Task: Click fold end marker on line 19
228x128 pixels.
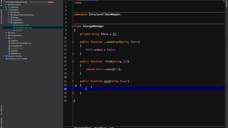Action: click(x=73, y=73)
